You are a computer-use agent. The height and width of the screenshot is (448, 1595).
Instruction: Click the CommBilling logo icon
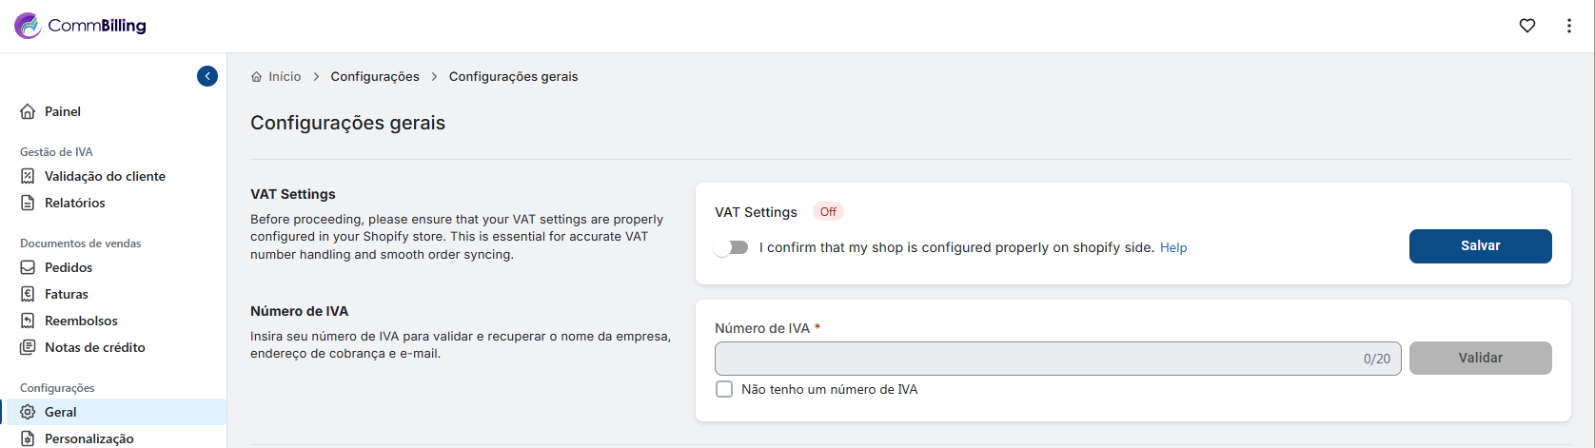point(28,26)
